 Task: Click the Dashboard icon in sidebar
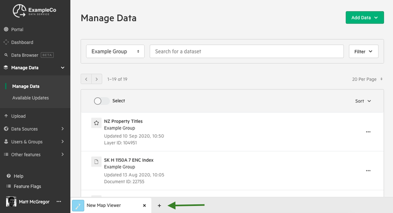6,42
